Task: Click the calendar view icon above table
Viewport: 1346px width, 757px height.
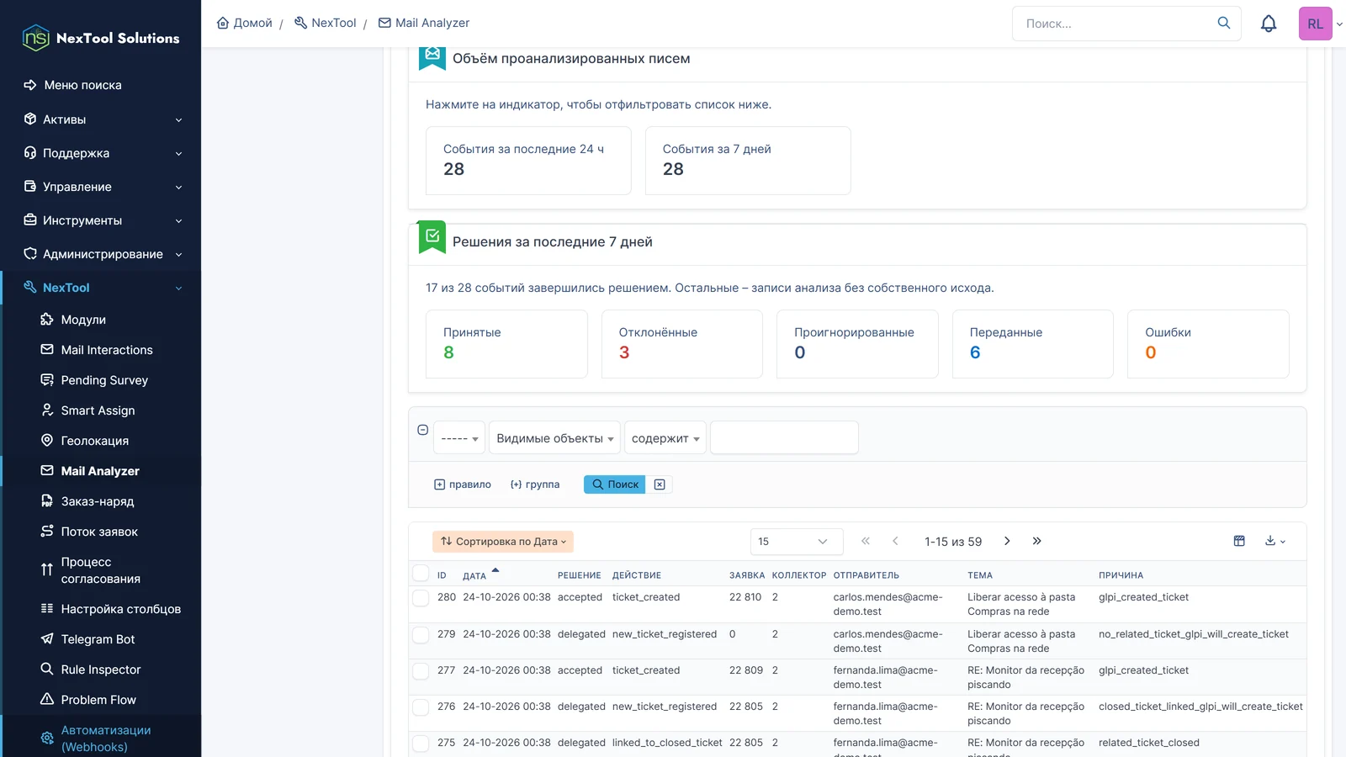Action: click(x=1239, y=541)
